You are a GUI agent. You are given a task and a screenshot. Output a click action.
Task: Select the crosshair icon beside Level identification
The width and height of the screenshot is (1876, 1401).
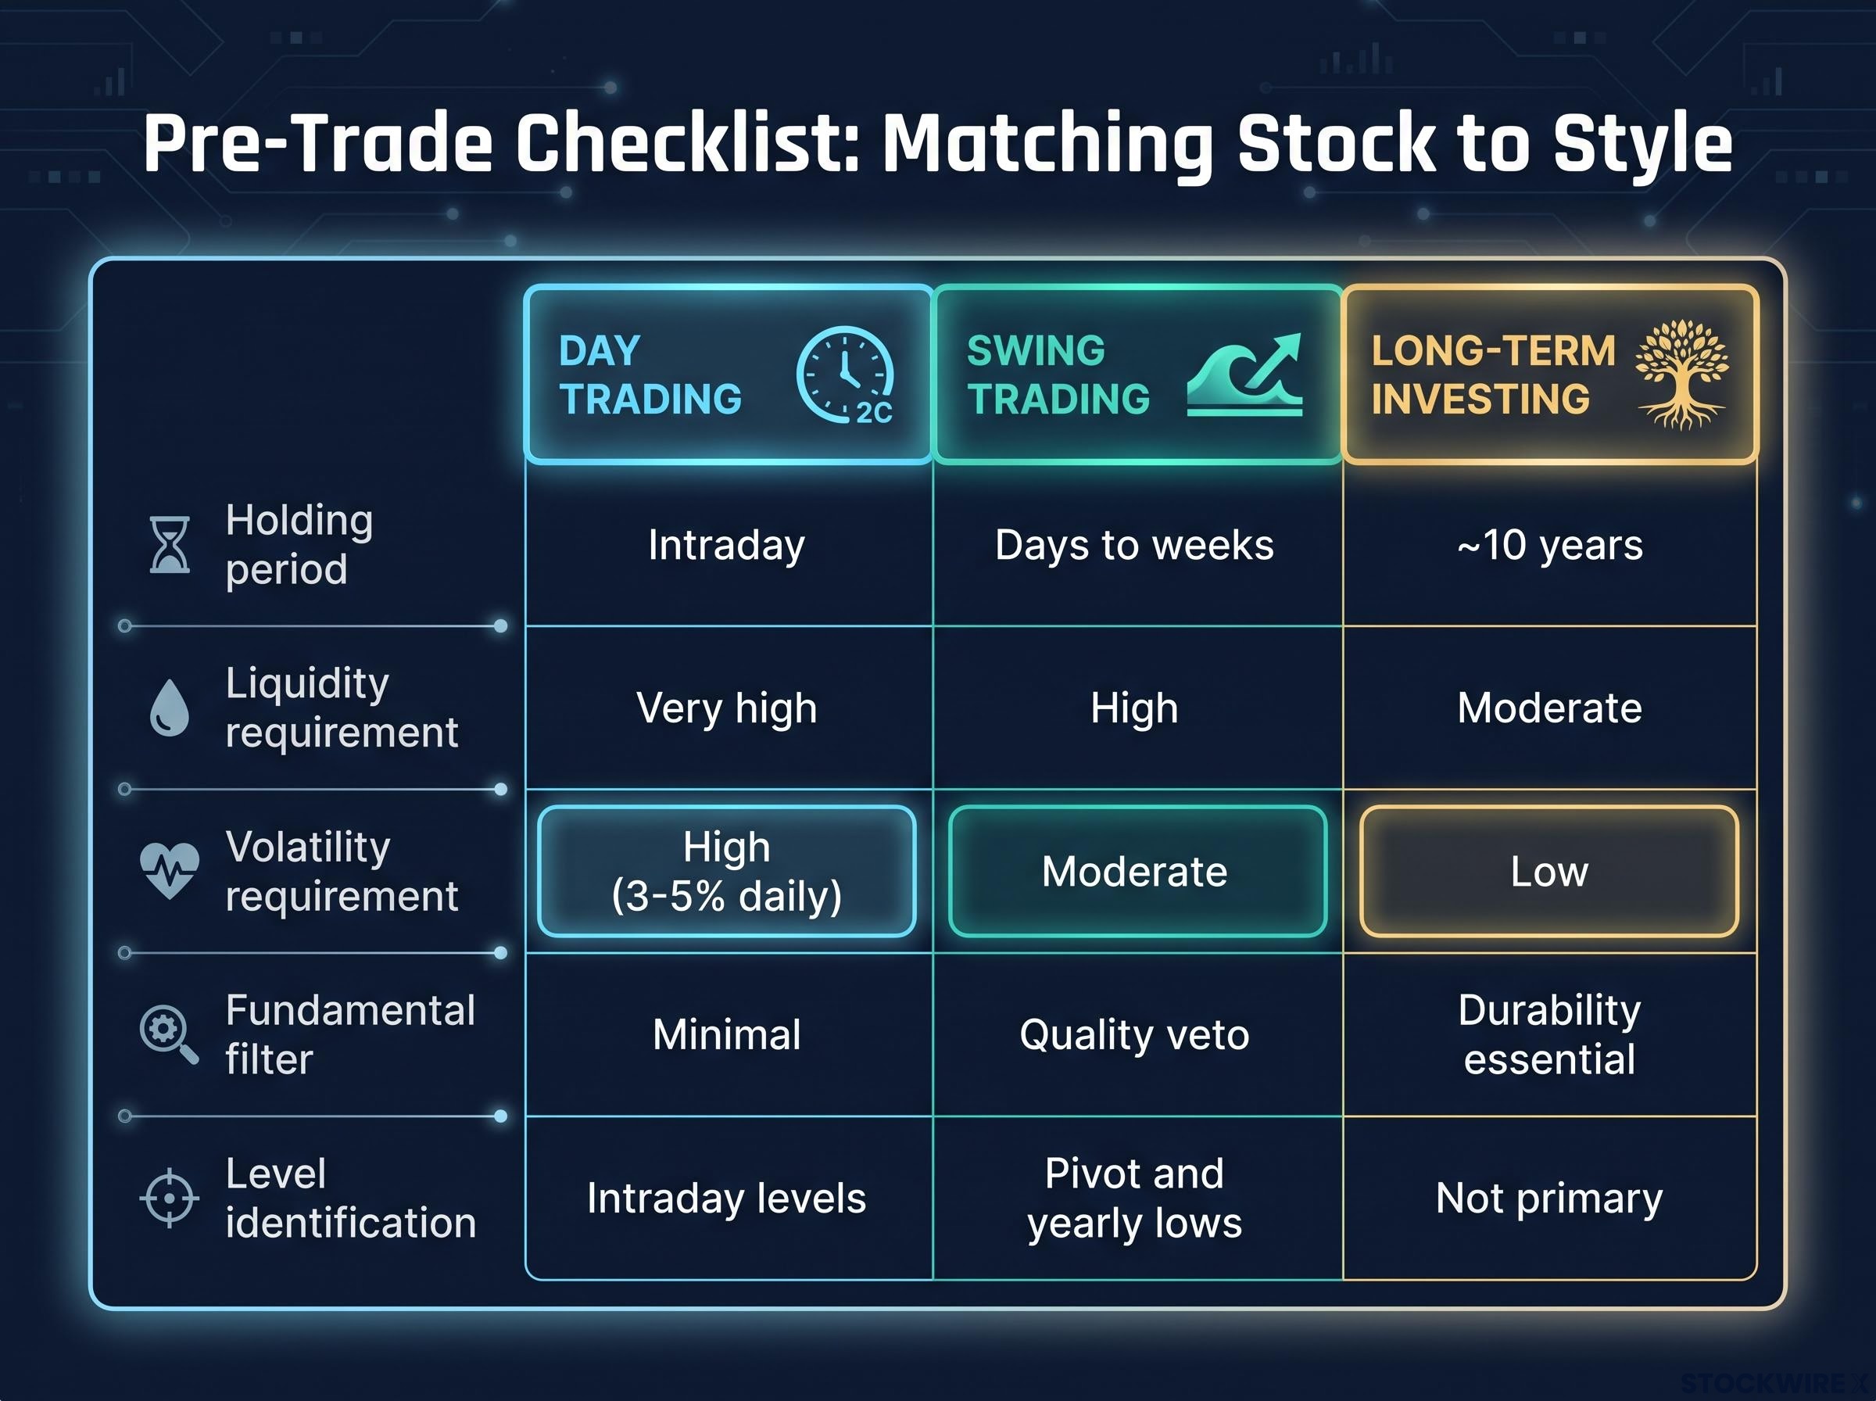point(170,1199)
